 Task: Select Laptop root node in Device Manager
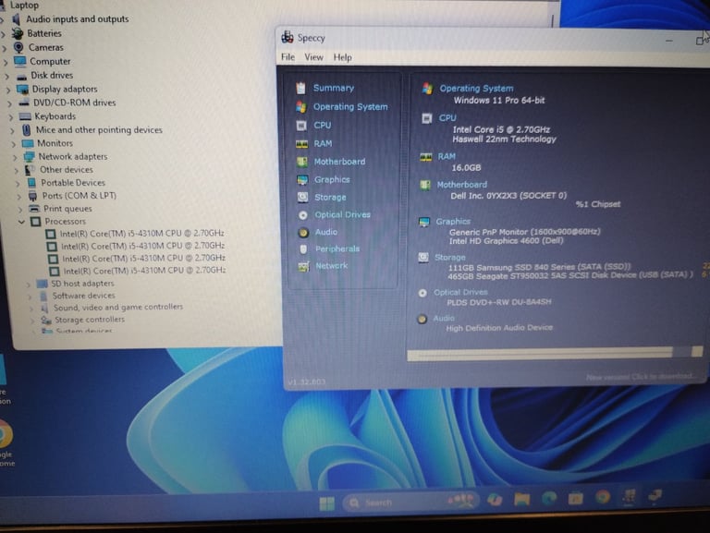coord(24,5)
